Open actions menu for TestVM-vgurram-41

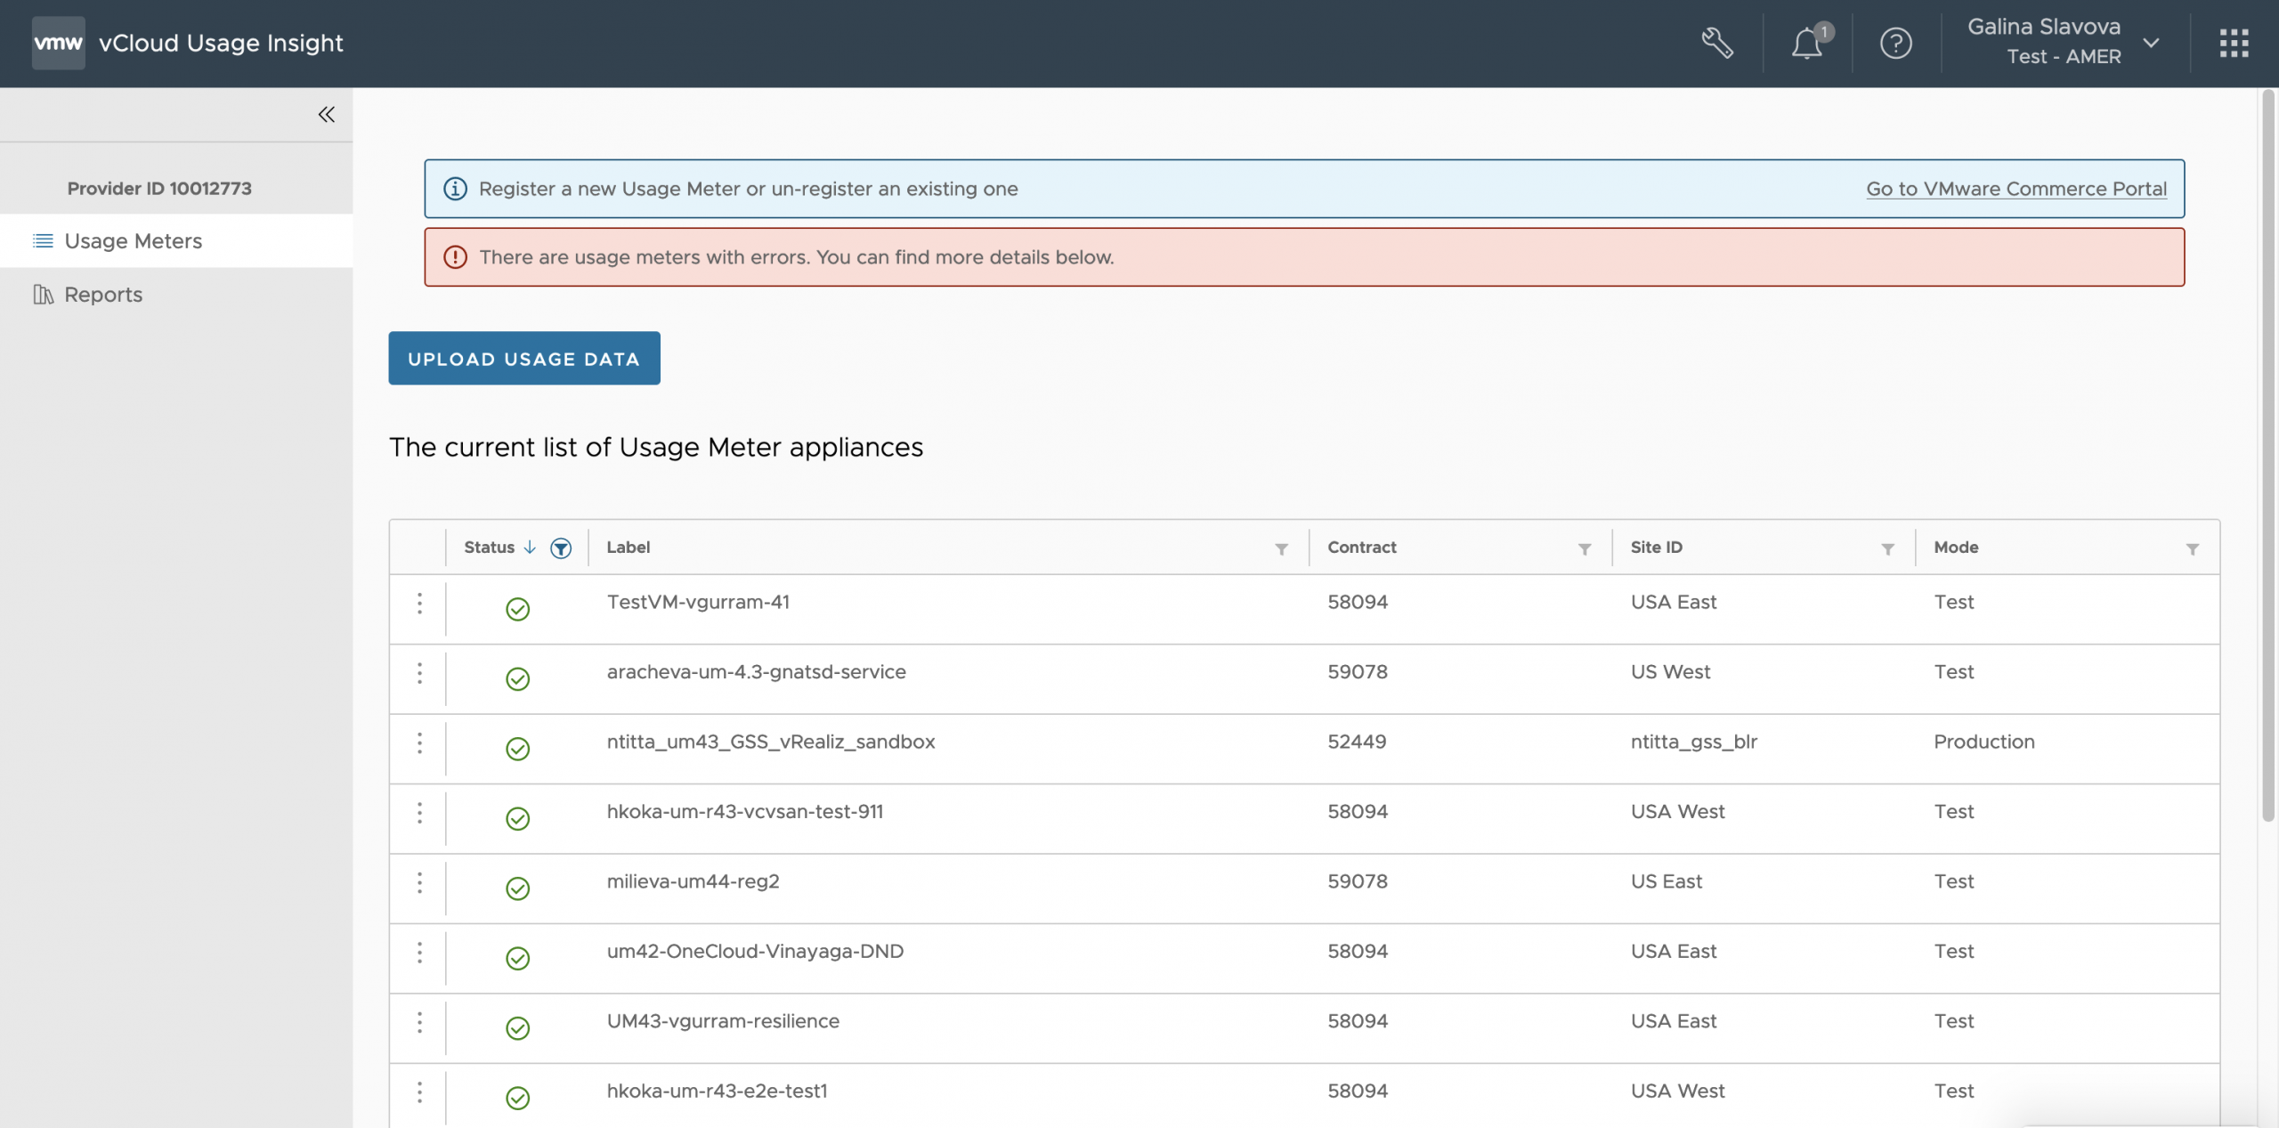click(419, 604)
